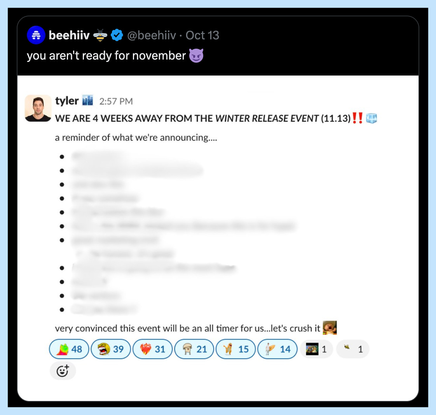
Task: Toggle the reaction with count 15
Action: [x=236, y=349]
